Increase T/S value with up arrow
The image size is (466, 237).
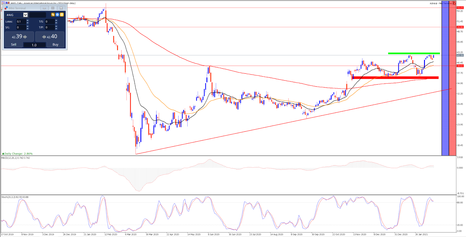(56, 20)
